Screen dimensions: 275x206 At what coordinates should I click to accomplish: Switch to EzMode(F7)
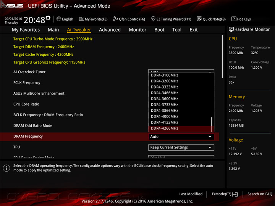coord(225,194)
